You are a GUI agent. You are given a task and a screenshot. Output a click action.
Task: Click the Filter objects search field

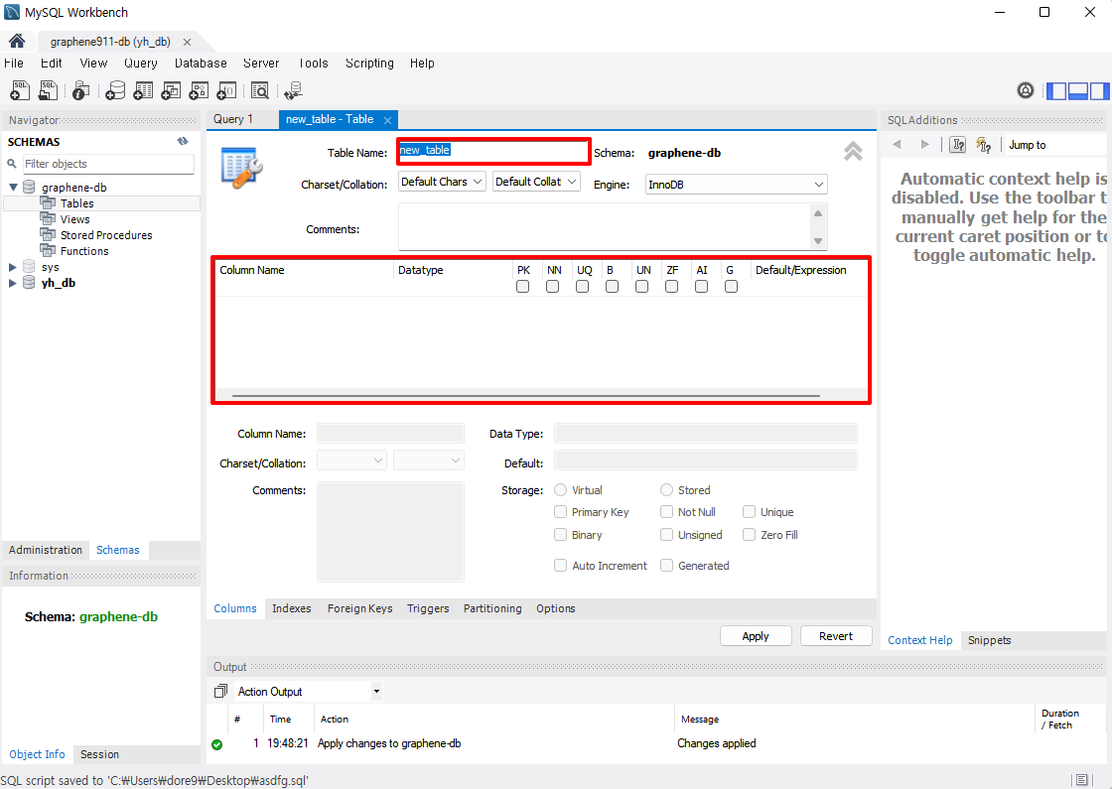(x=108, y=164)
